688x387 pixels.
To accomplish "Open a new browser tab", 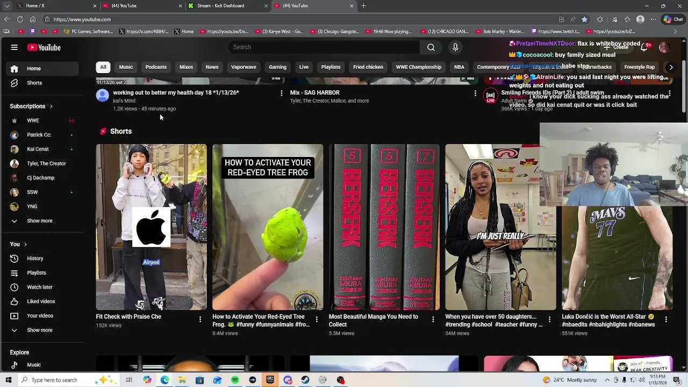I will tap(363, 6).
